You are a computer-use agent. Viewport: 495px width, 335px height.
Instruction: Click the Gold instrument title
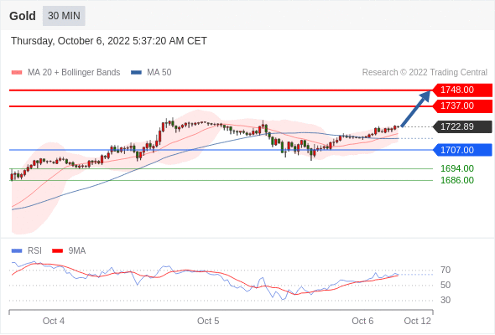click(23, 16)
